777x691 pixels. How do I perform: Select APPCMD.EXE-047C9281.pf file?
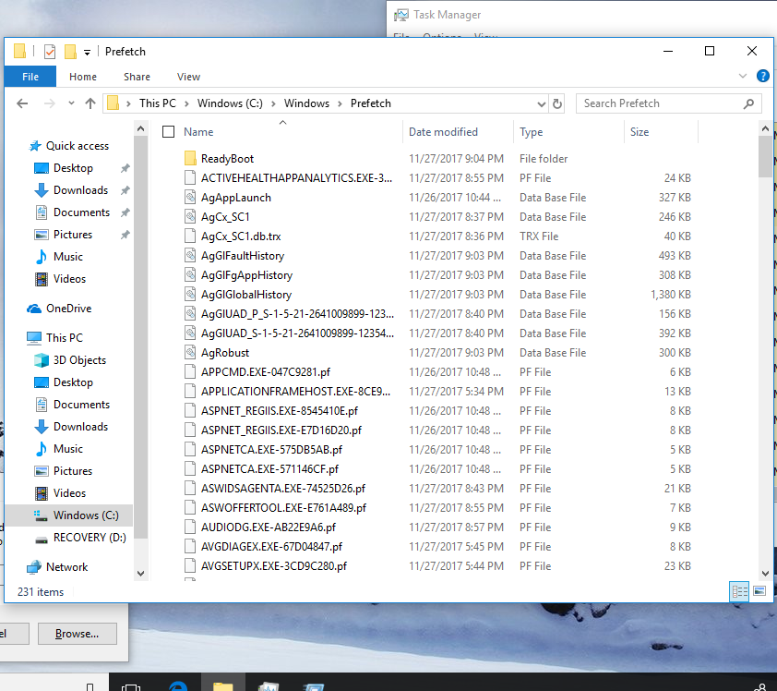[x=266, y=372]
